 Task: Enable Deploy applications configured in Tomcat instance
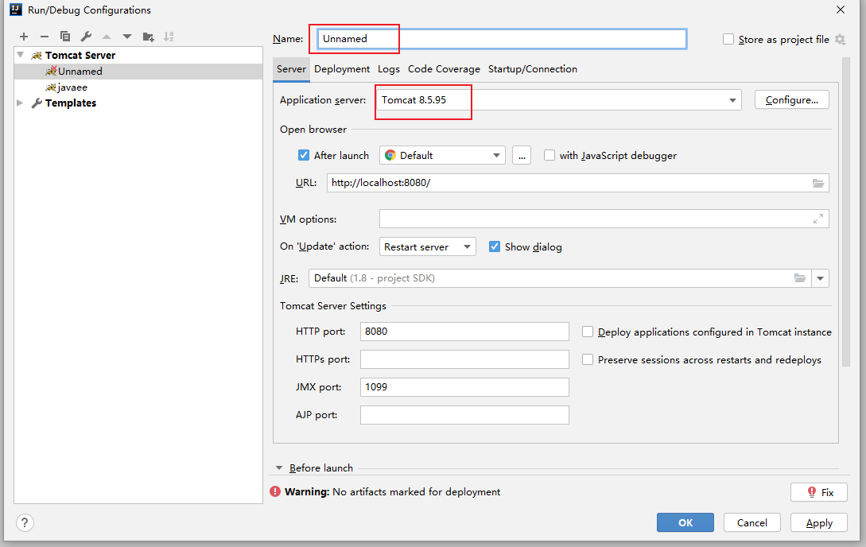point(588,332)
